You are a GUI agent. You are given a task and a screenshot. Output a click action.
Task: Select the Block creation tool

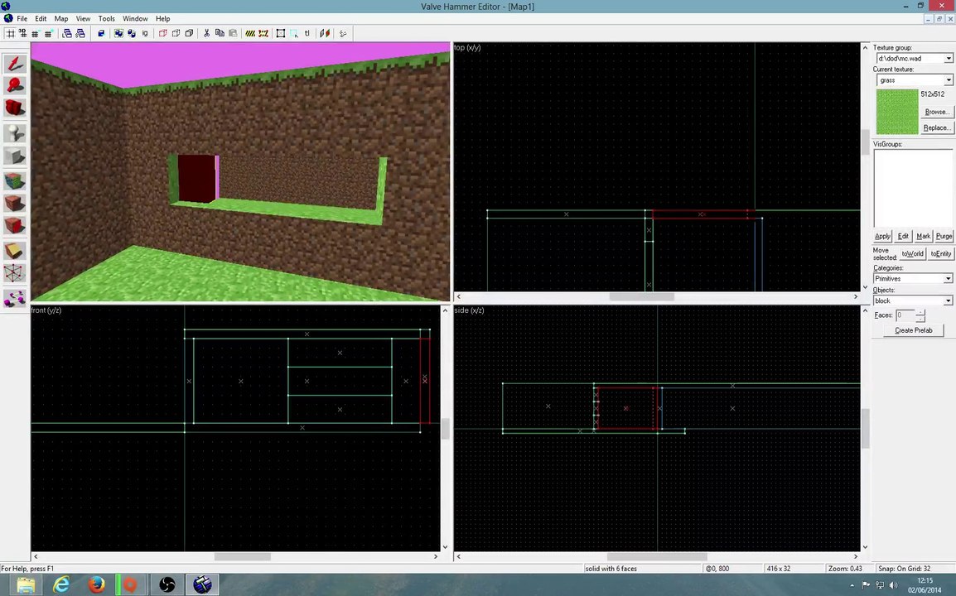(15, 156)
